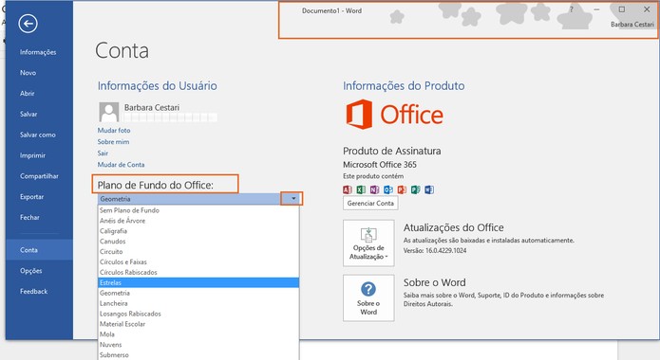
Task: Select Sem Plano de Fundo option
Action: click(x=198, y=210)
